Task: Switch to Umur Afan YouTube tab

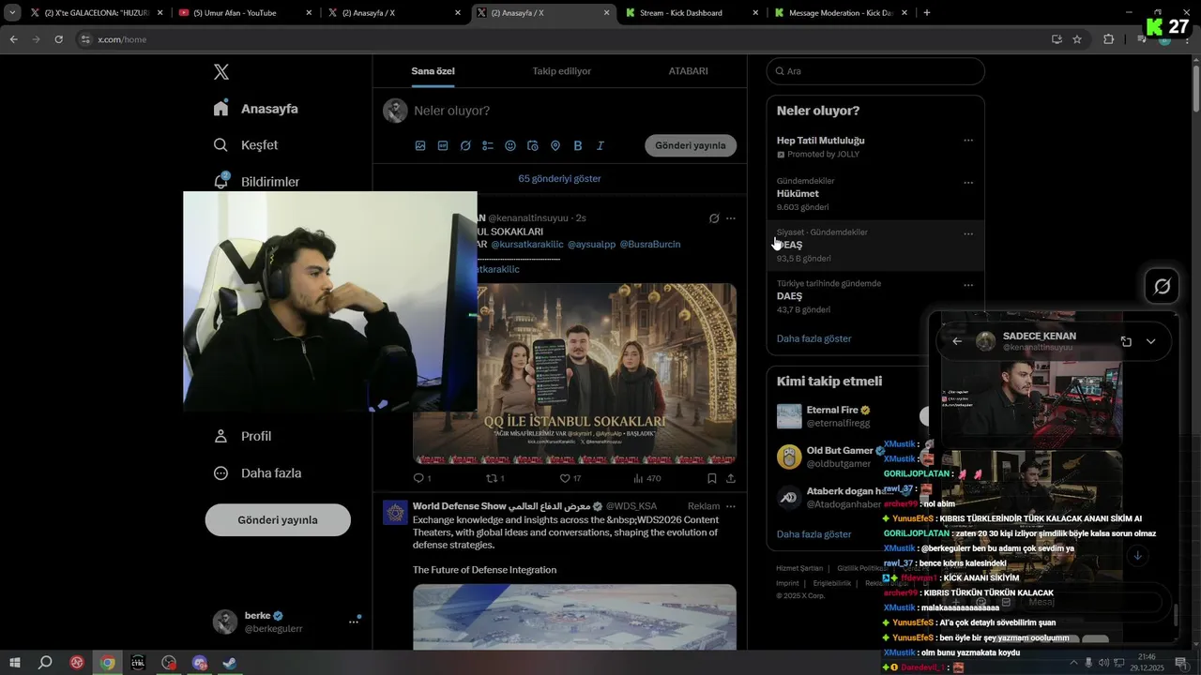Action: tap(245, 13)
